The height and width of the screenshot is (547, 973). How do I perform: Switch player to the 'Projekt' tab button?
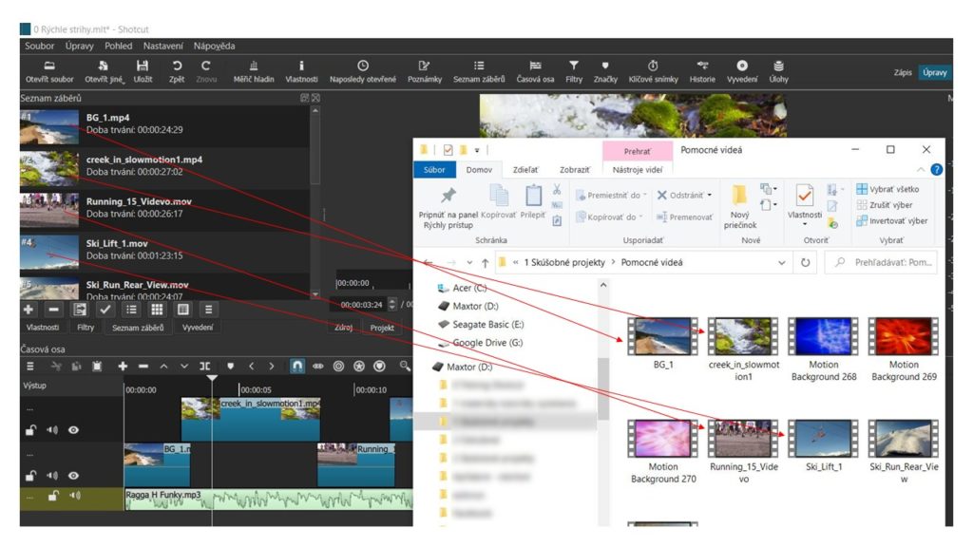pyautogui.click(x=382, y=328)
